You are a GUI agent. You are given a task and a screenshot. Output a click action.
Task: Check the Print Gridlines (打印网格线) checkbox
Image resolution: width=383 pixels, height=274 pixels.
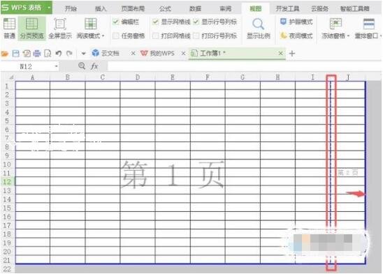point(155,36)
